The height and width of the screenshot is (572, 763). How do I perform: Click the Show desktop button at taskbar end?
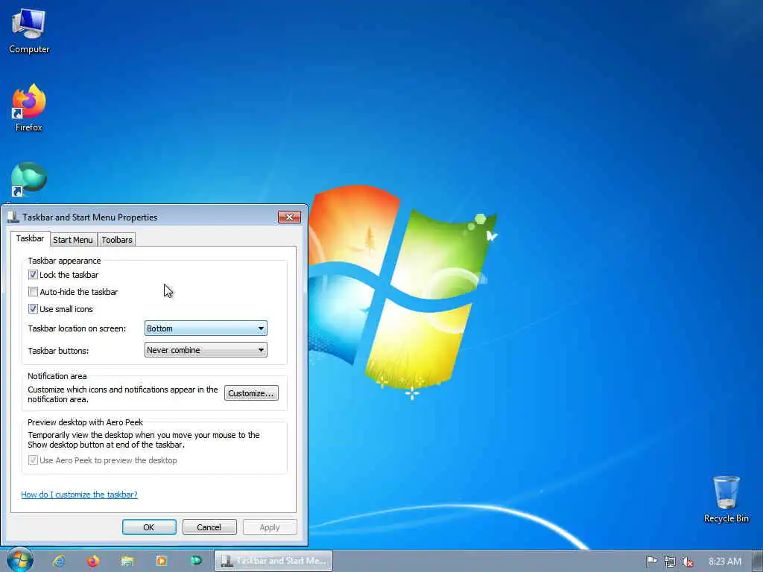(758, 561)
